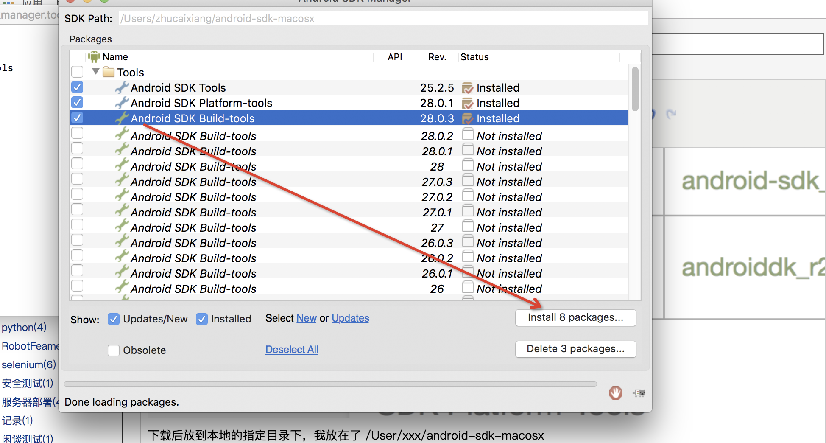Click the Updates selection link
Image resolution: width=826 pixels, height=443 pixels.
coord(350,318)
